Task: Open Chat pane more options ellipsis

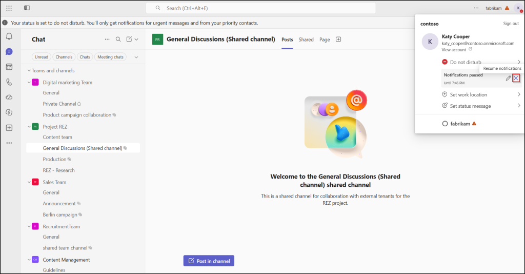Action: [x=107, y=39]
